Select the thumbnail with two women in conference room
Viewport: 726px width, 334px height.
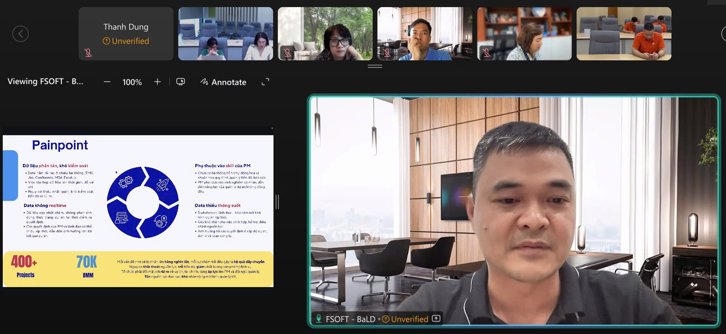coord(225,34)
